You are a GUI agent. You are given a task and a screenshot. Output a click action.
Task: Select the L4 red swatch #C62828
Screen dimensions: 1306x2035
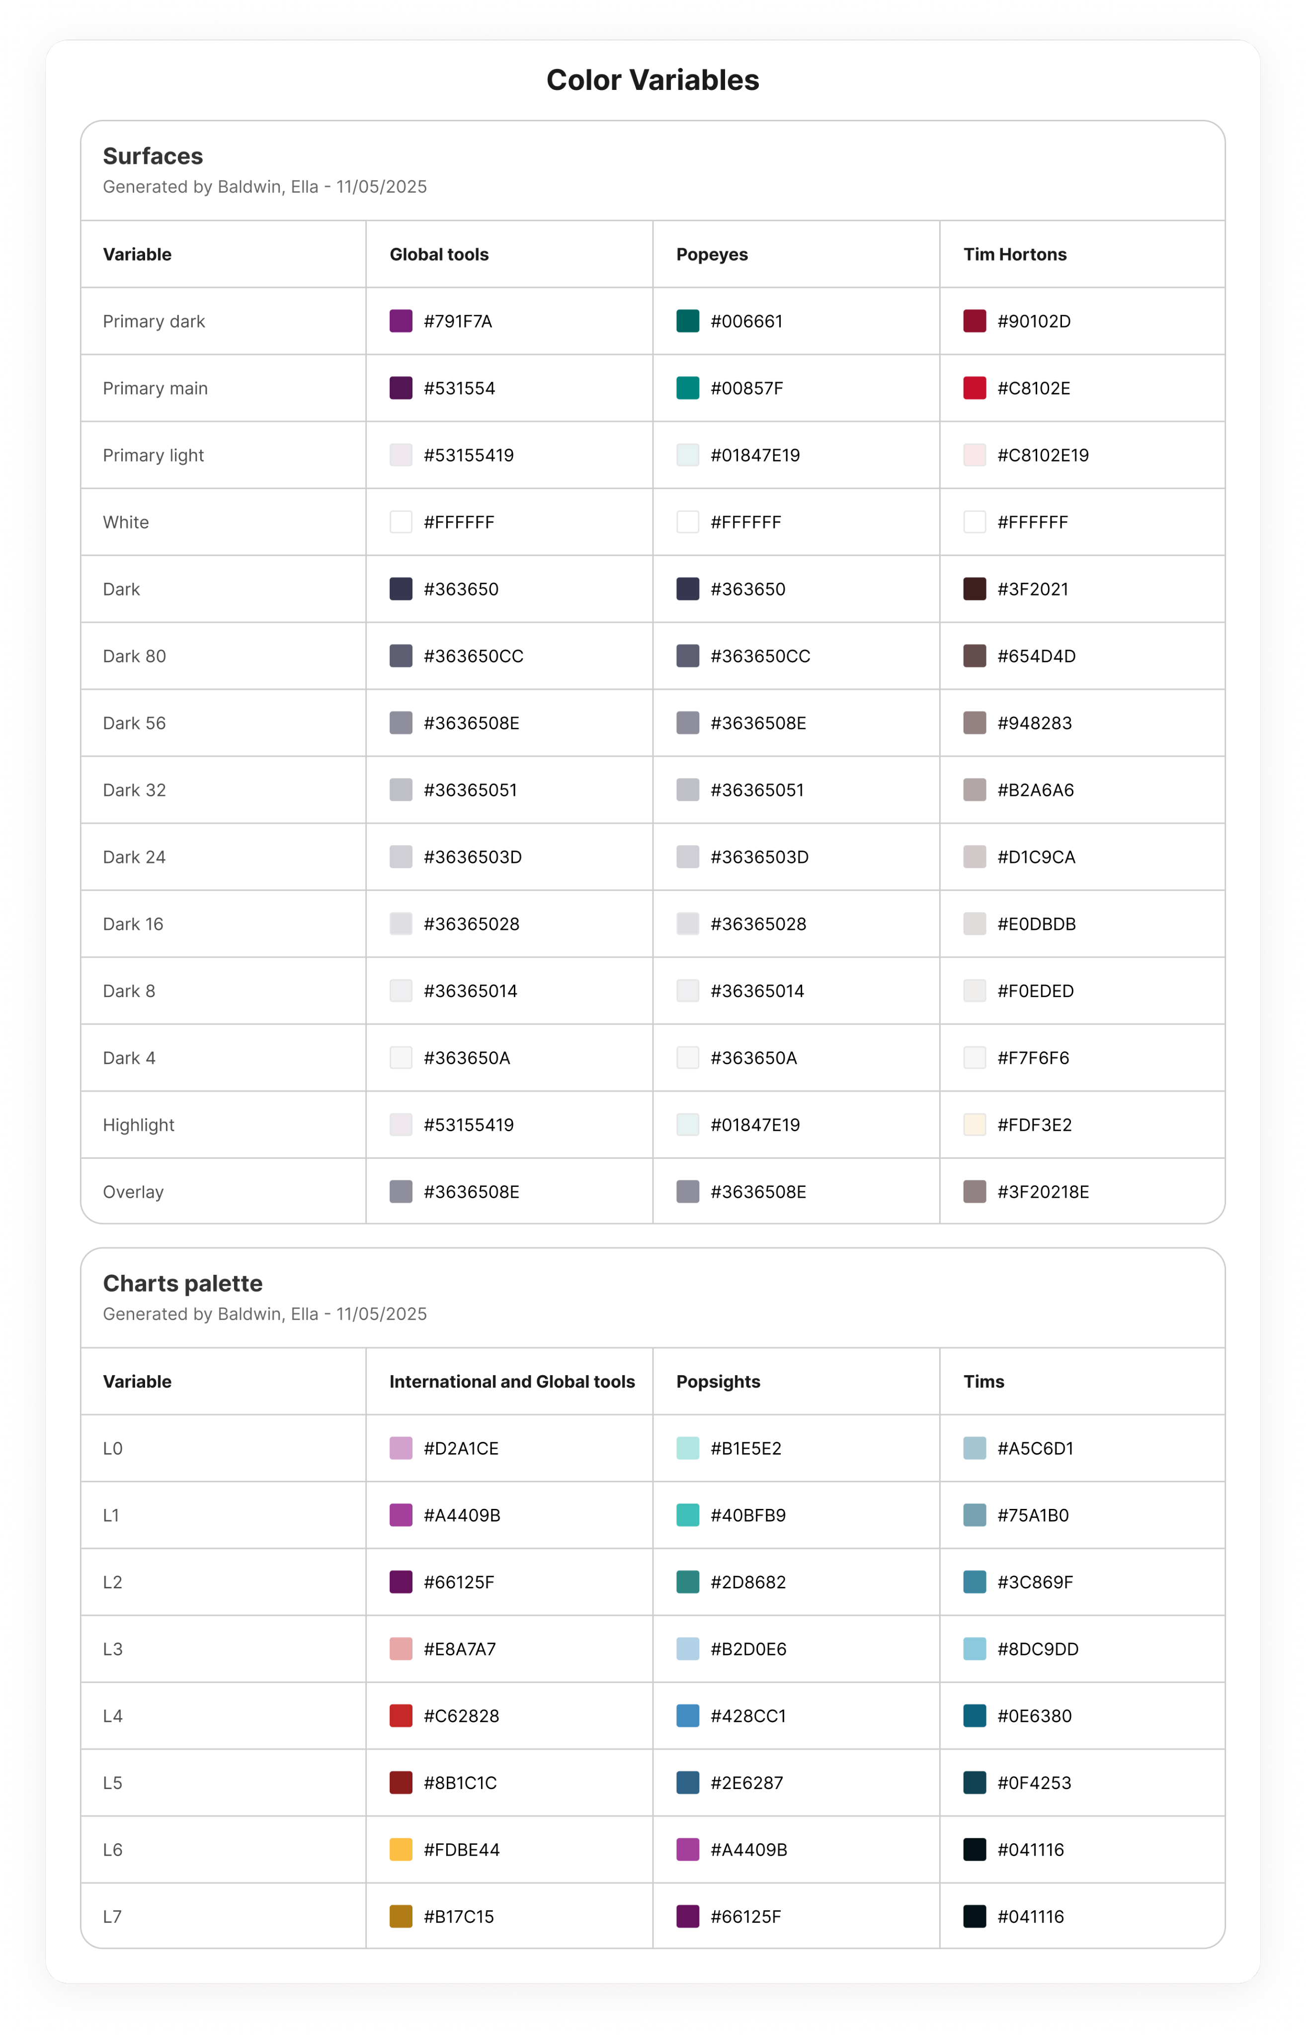(x=400, y=1716)
